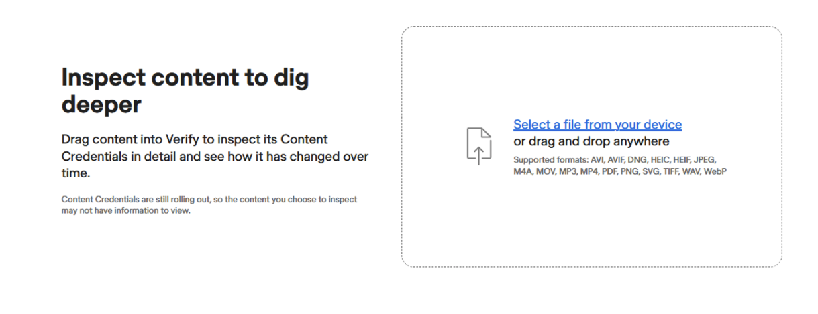Click the upload file icon
Image resolution: width=818 pixels, height=314 pixels.
(x=479, y=146)
